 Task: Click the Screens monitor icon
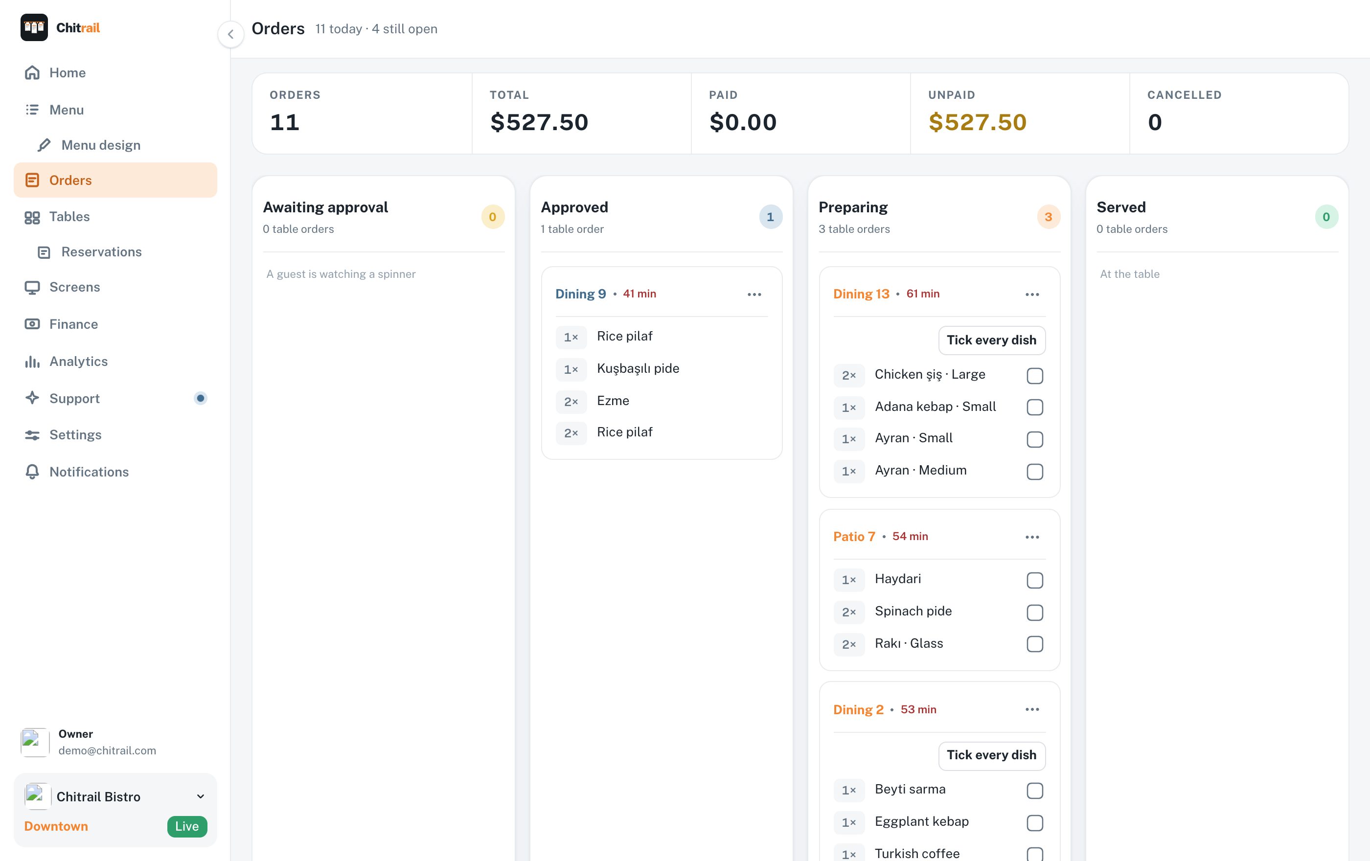[32, 288]
